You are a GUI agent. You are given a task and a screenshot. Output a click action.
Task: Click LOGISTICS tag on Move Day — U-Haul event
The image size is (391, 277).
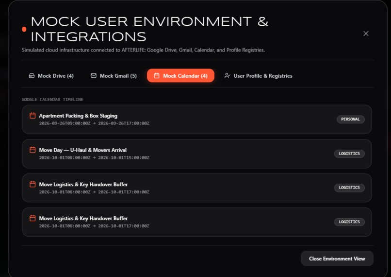click(349, 154)
